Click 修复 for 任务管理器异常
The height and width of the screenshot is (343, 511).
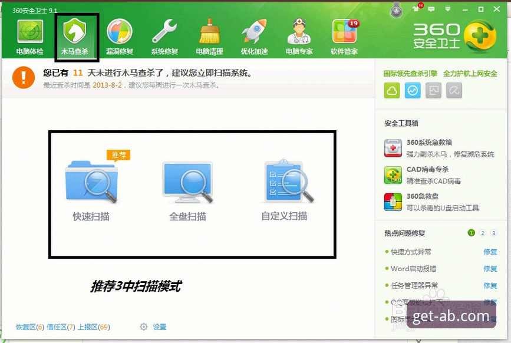(x=490, y=286)
